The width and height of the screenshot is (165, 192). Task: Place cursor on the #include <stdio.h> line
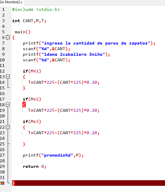pos(36,9)
